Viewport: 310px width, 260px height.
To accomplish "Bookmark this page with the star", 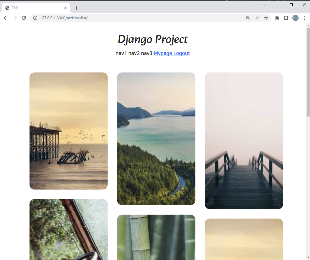I will [266, 18].
